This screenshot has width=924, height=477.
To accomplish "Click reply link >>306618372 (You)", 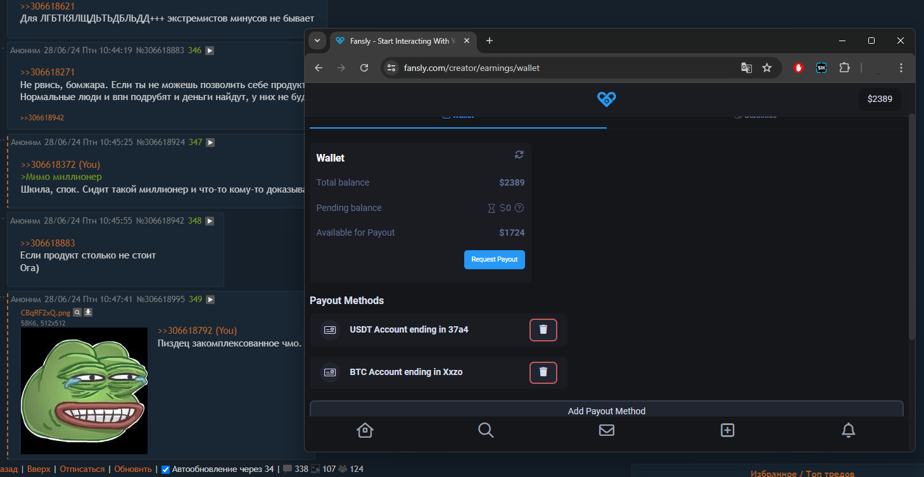I will 60,165.
